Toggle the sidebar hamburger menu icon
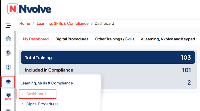This screenshot has height=111, width=200. click(x=8, y=25)
